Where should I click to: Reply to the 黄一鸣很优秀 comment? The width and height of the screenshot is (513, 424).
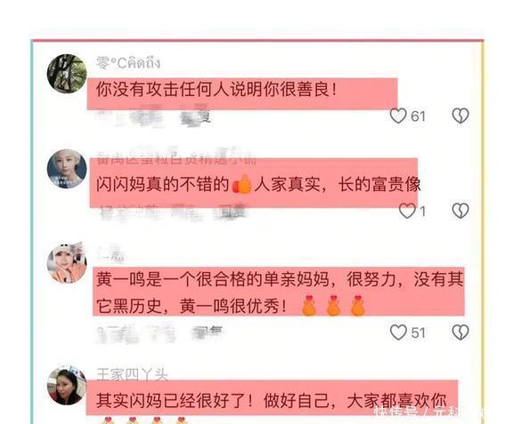click(x=207, y=331)
